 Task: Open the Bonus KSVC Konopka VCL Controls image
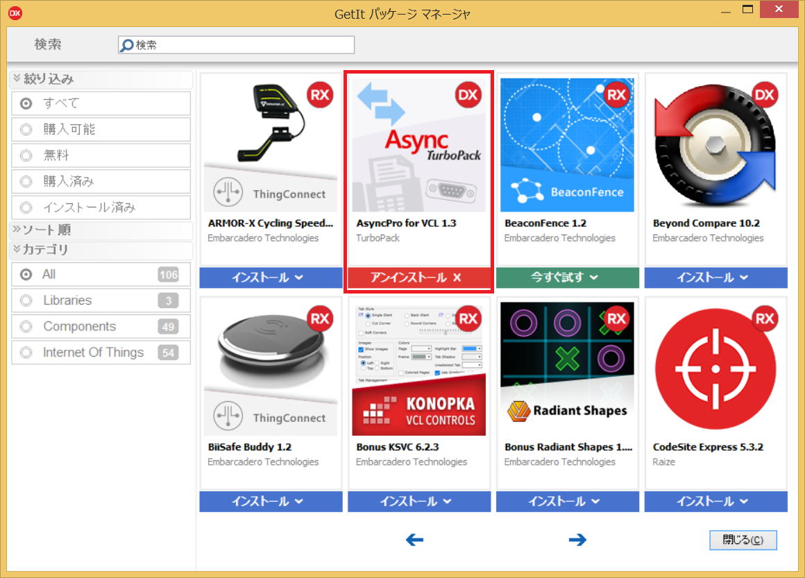(x=419, y=368)
